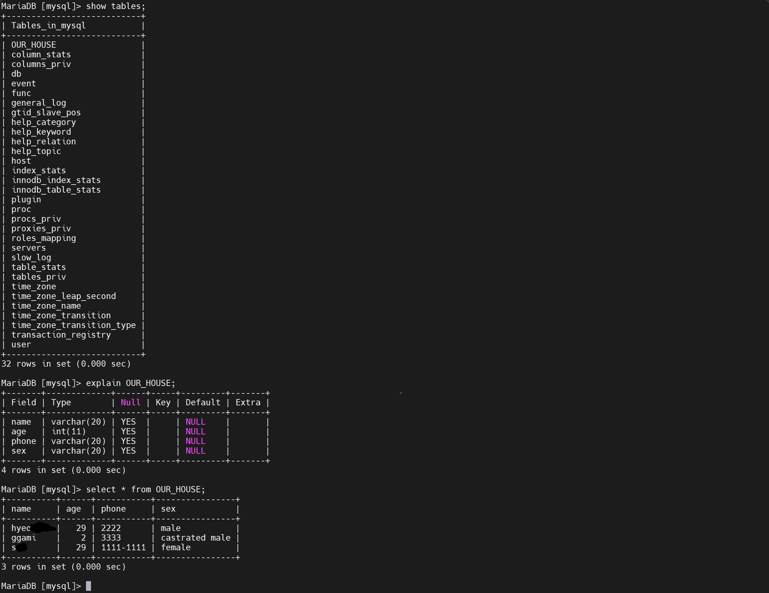Click the 'help_keyword' table name
This screenshot has height=593, width=769.
(x=41, y=132)
